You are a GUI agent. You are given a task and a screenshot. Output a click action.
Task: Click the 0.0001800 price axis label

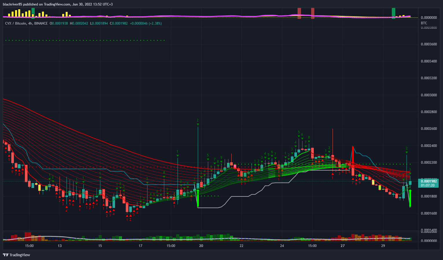[429, 196]
